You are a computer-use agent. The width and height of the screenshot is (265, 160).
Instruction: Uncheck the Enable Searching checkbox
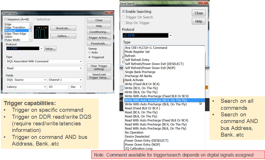point(124,12)
